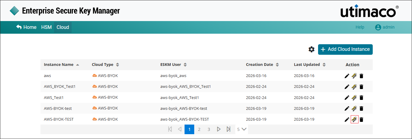Edit the aws instance with pencil icon
The height and width of the screenshot is (139, 412).
(x=347, y=76)
